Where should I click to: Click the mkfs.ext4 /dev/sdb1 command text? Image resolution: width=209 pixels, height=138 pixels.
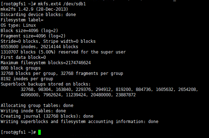coord(62,4)
